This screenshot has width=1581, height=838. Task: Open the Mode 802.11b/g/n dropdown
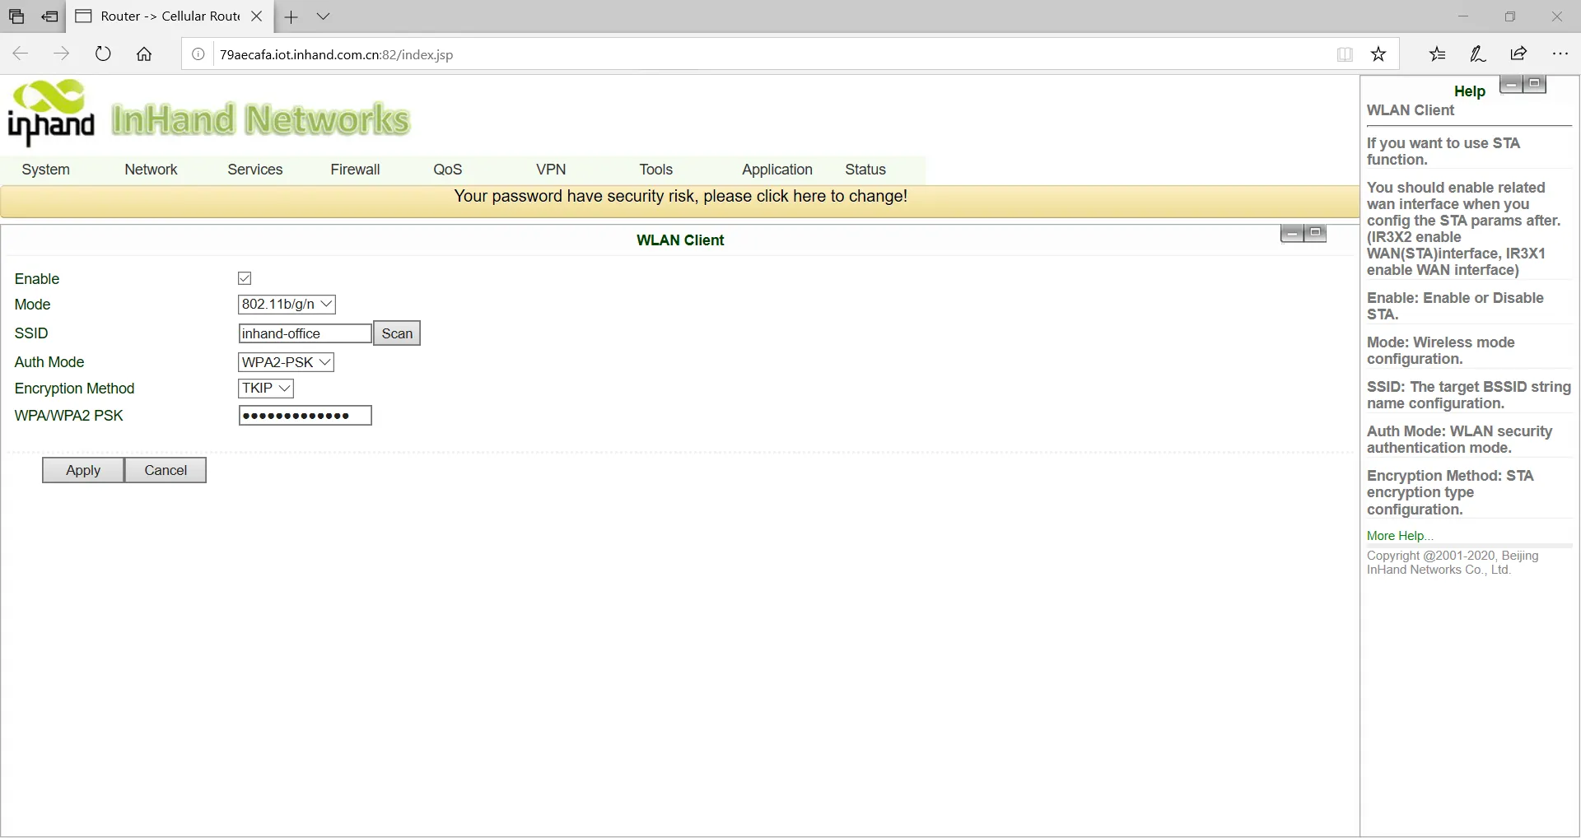tap(287, 305)
